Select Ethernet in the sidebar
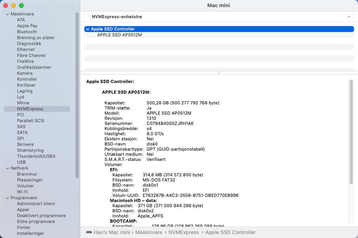Viewport: 358px width, 238px height. pyautogui.click(x=26, y=49)
